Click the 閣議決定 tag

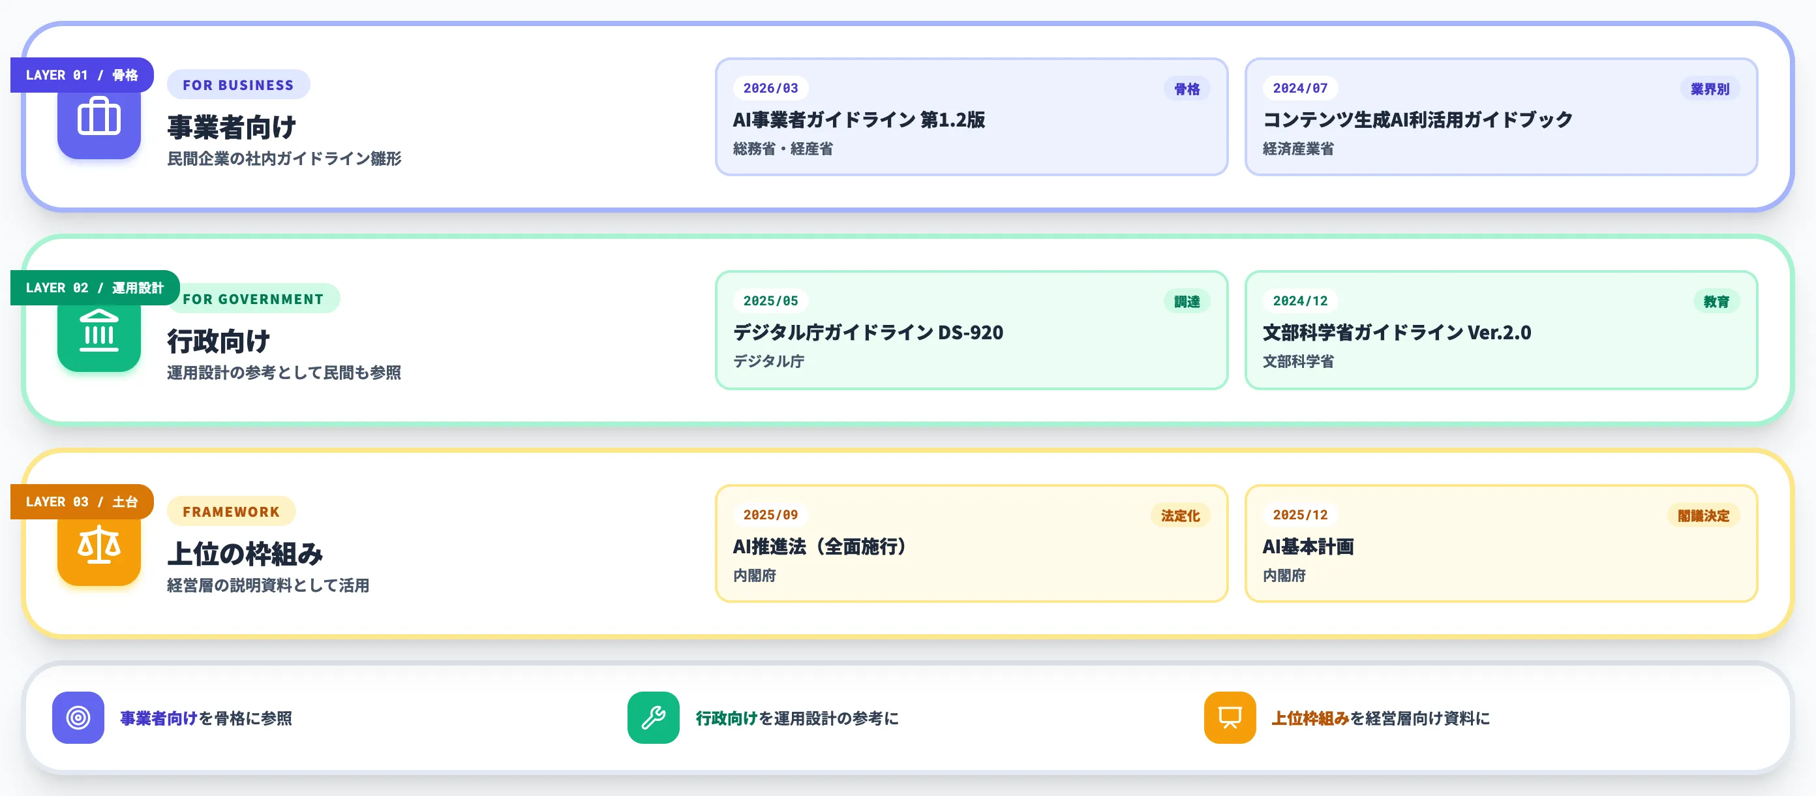1703,515
